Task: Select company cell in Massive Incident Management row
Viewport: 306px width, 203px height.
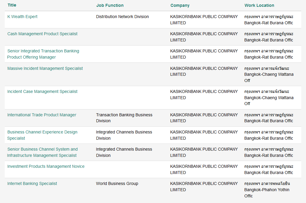Action: click(204, 72)
